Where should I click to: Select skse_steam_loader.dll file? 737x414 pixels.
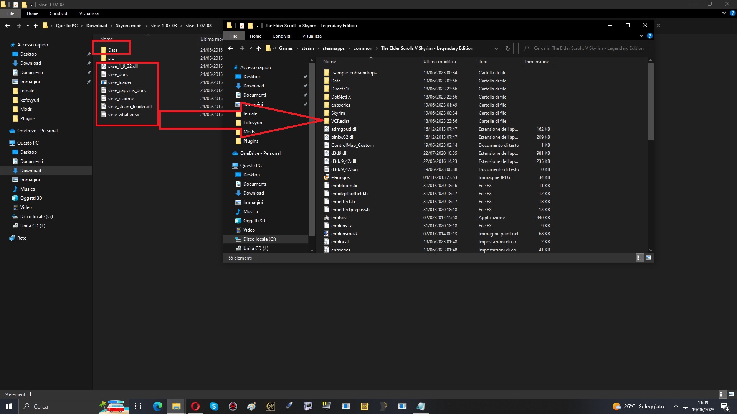129,107
